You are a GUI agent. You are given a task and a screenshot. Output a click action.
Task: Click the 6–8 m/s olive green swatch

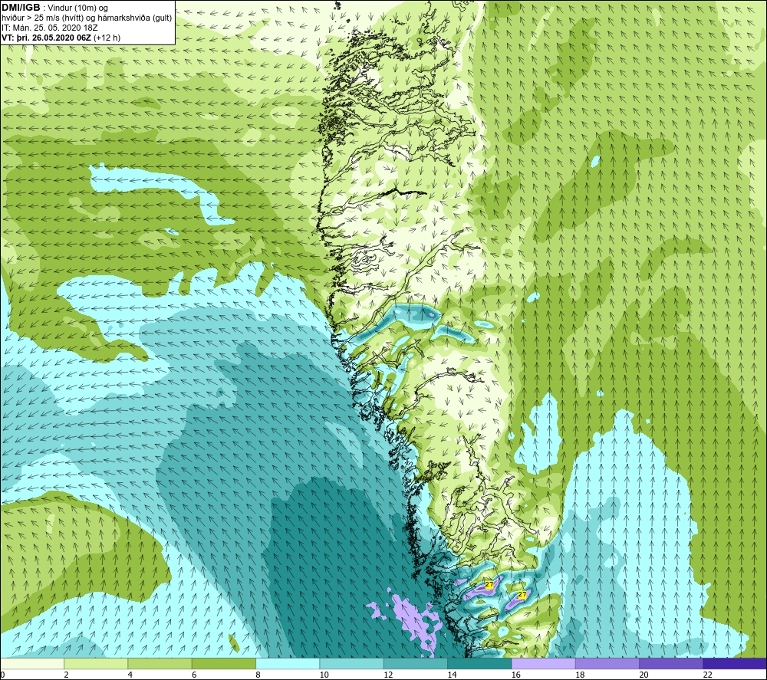coord(223,663)
